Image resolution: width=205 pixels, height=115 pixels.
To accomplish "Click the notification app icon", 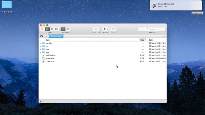I will pos(154,5).
